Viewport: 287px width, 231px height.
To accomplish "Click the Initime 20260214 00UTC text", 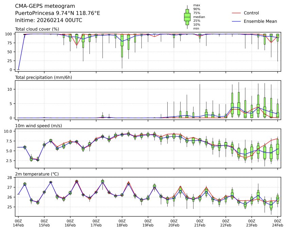I will tap(49, 20).
